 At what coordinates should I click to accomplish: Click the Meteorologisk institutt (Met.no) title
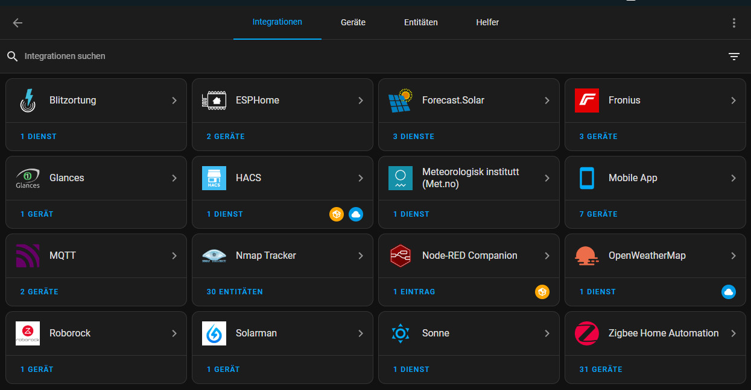pyautogui.click(x=471, y=178)
